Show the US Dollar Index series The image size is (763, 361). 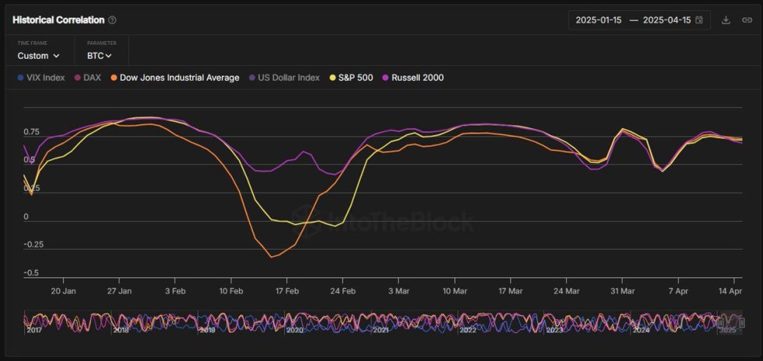[x=288, y=78]
